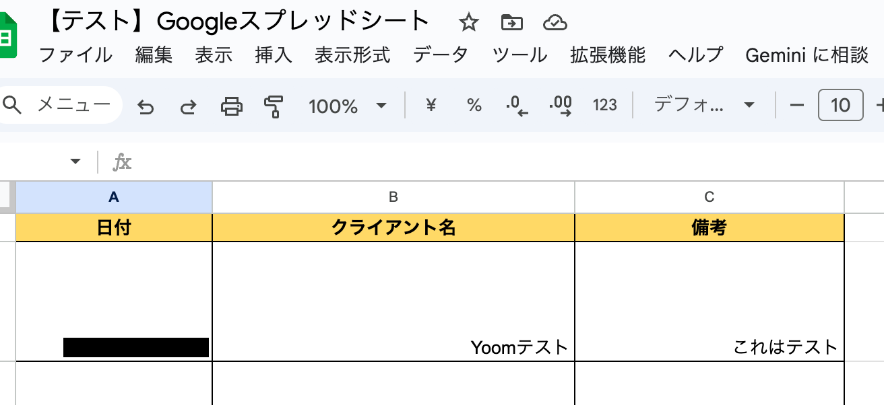Star this spreadsheet document
884x405 pixels.
pyautogui.click(x=468, y=23)
